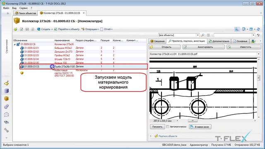Click the panel view icon in the top-right toolbar
This screenshot has width=265, height=149.
point(251,29)
